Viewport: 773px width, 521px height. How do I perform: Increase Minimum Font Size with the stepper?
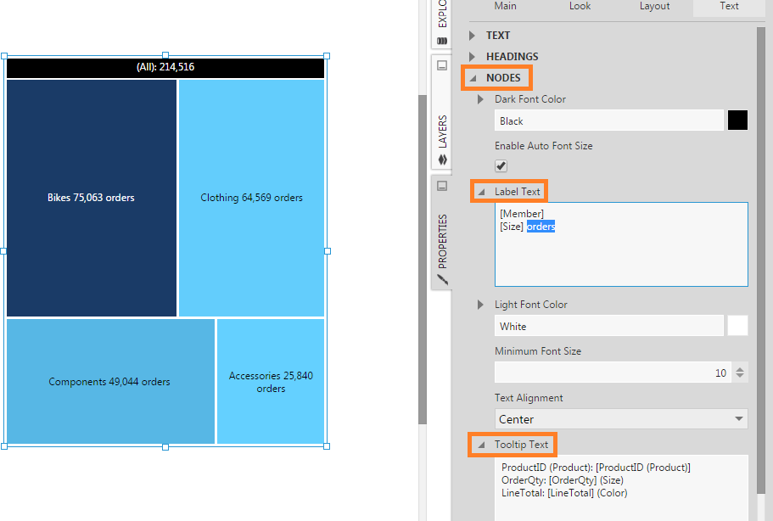pyautogui.click(x=739, y=367)
